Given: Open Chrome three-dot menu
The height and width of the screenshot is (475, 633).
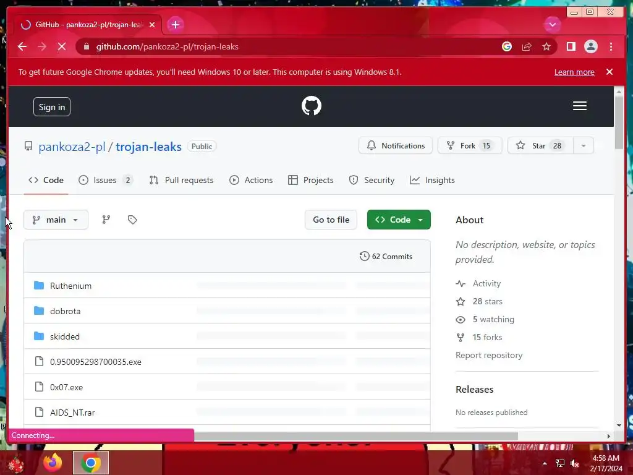Looking at the screenshot, I should tap(611, 46).
